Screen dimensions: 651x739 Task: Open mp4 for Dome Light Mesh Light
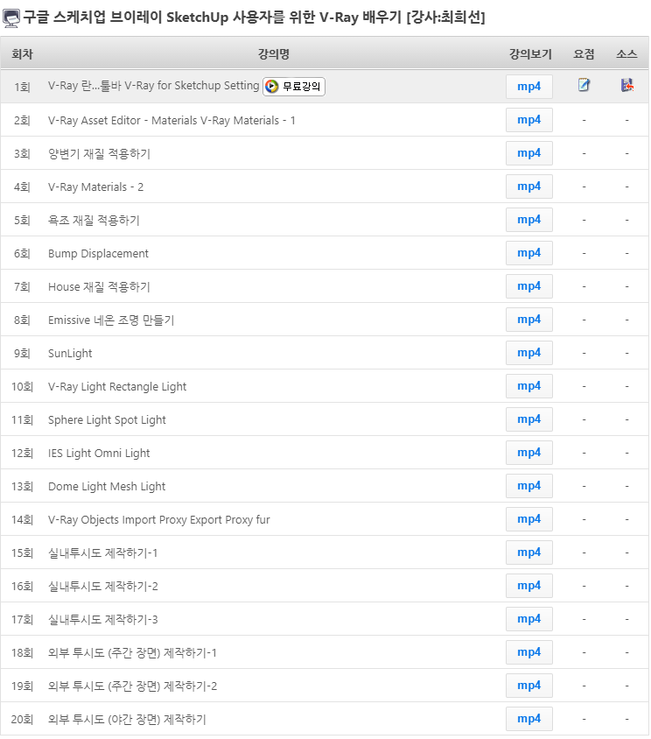(x=529, y=486)
